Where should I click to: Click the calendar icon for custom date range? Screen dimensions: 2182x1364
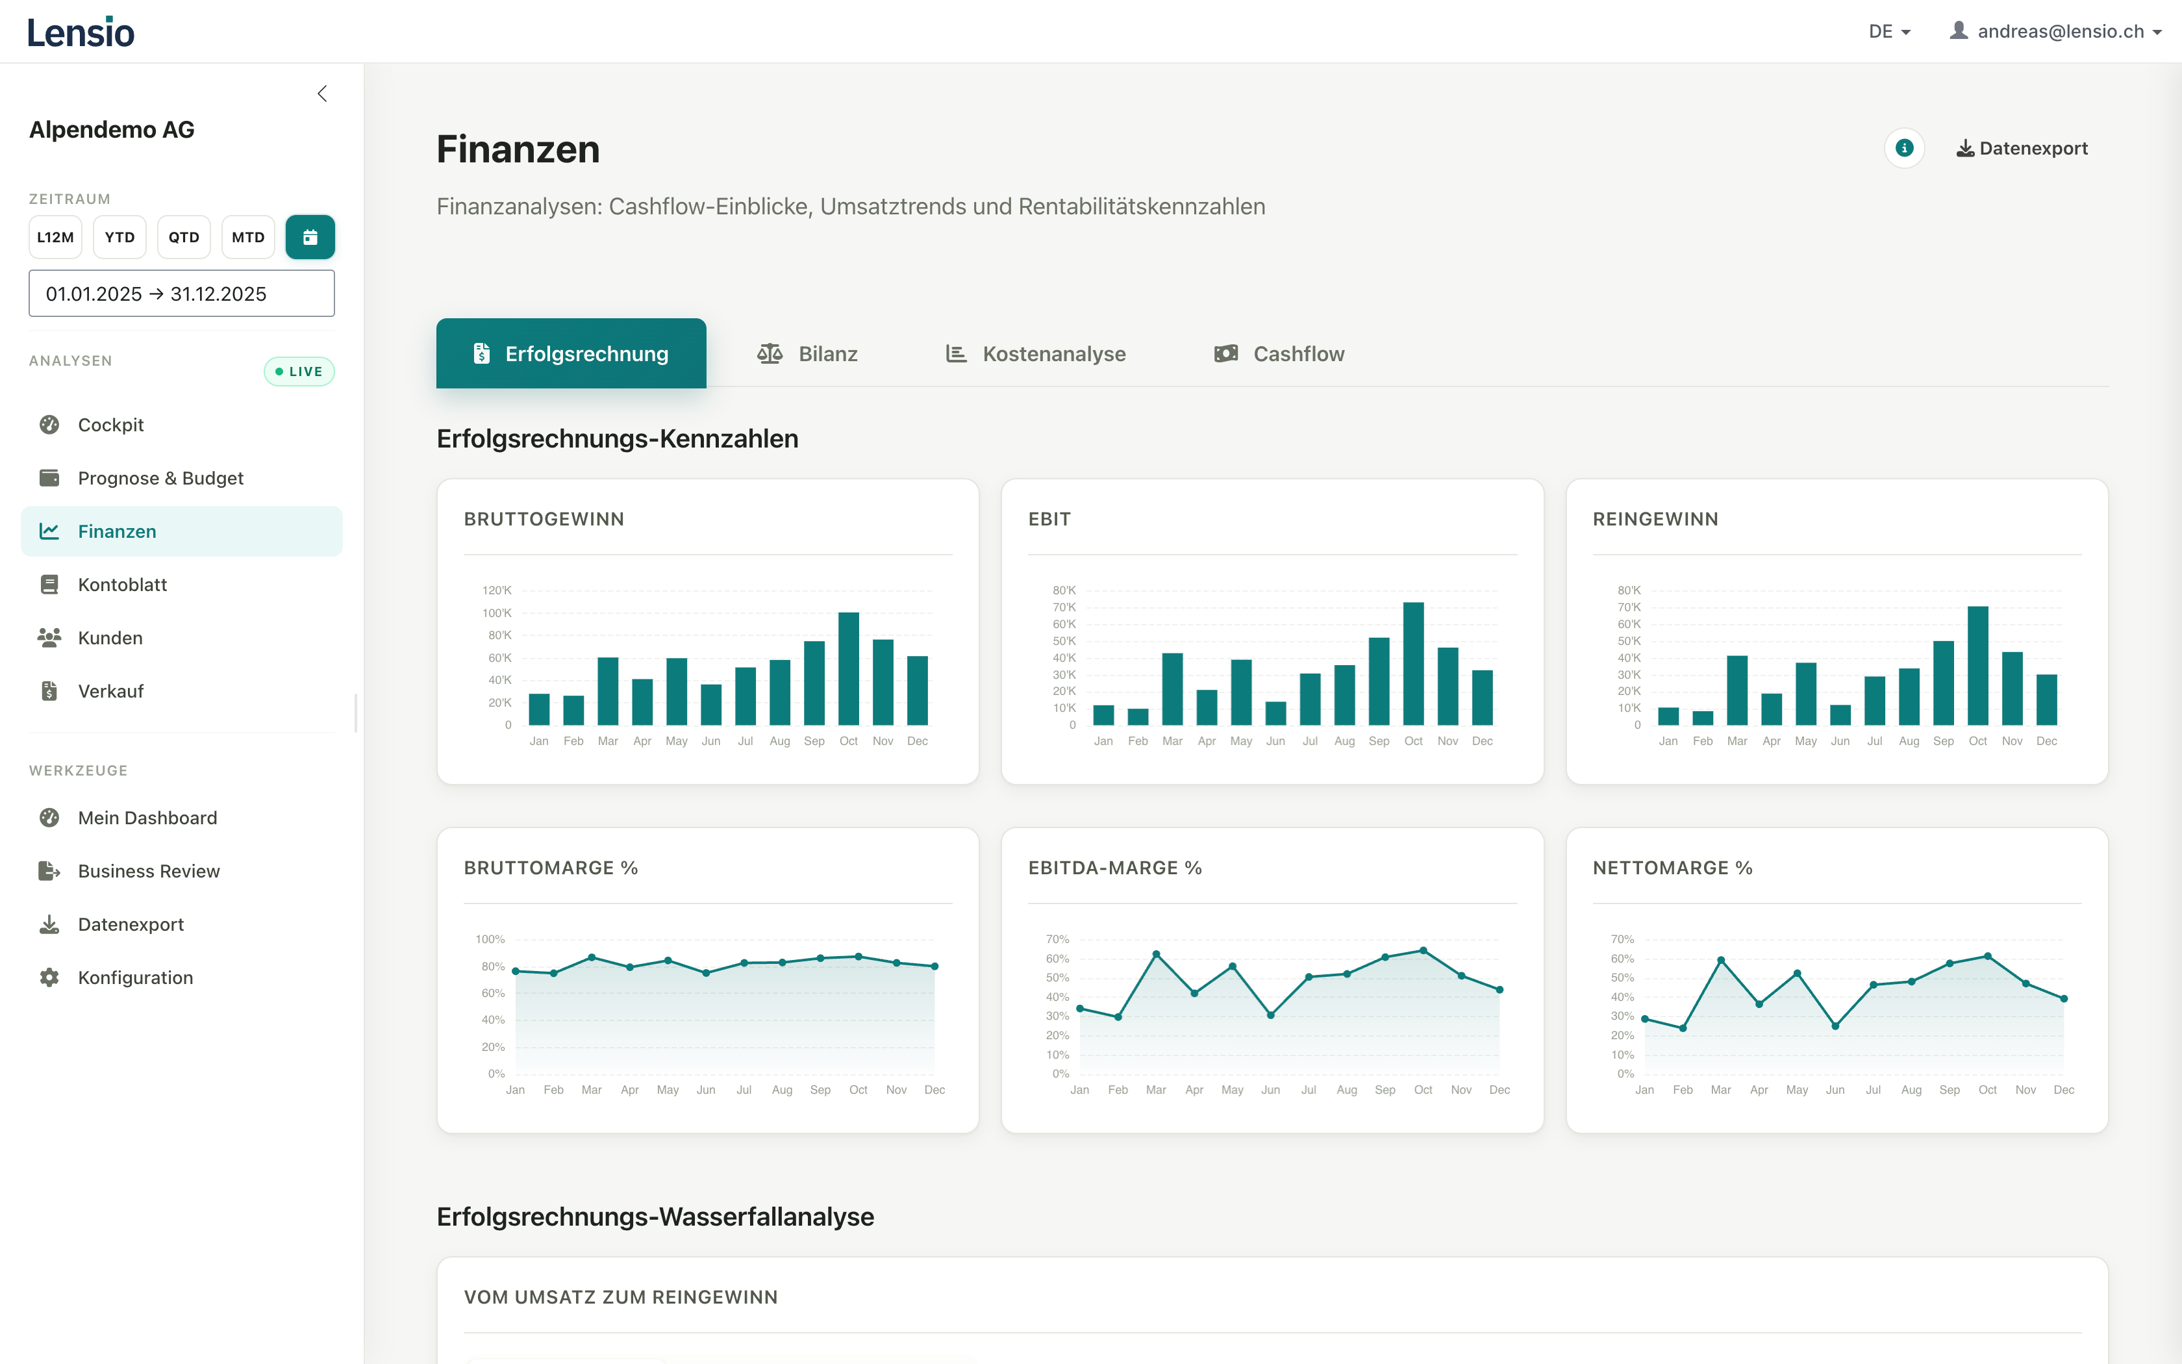[x=310, y=236]
